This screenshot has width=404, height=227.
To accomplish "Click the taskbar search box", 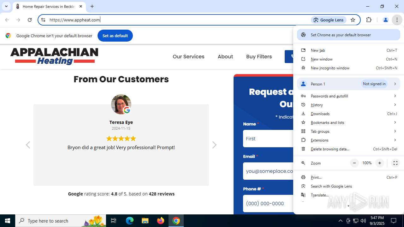I will point(61,221).
